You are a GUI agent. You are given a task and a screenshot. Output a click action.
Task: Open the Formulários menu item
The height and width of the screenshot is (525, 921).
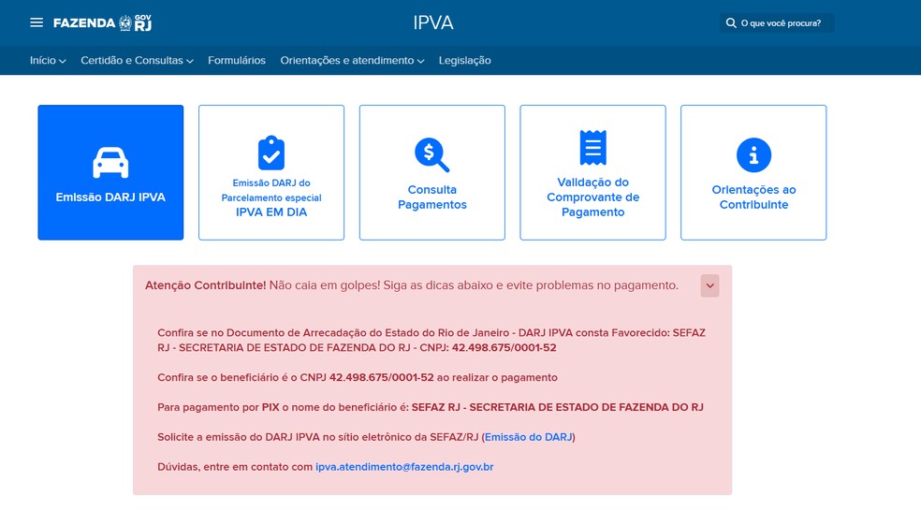click(x=237, y=61)
